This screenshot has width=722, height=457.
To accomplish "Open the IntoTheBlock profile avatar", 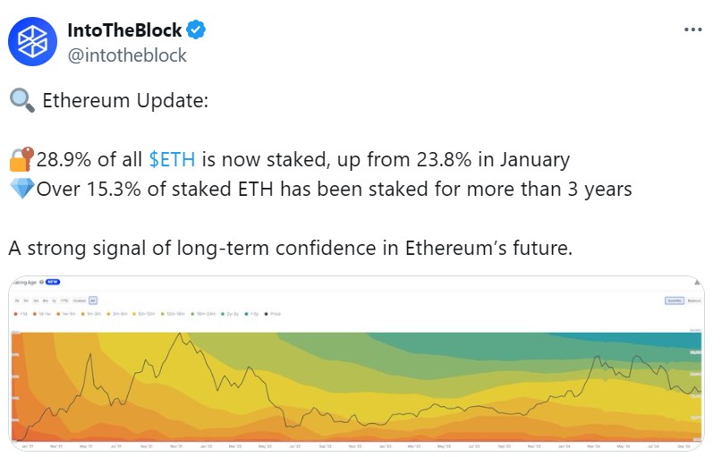I will tap(32, 42).
